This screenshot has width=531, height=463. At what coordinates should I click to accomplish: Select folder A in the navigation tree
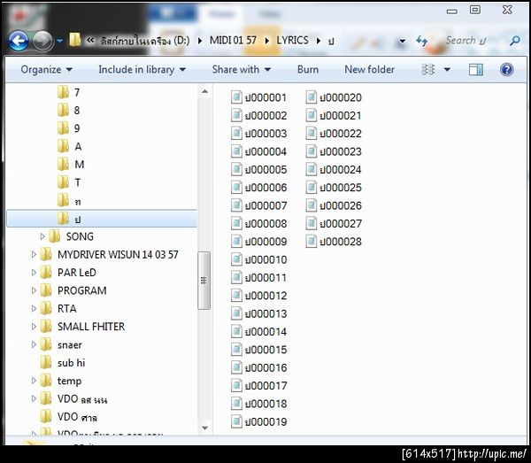tap(69, 146)
